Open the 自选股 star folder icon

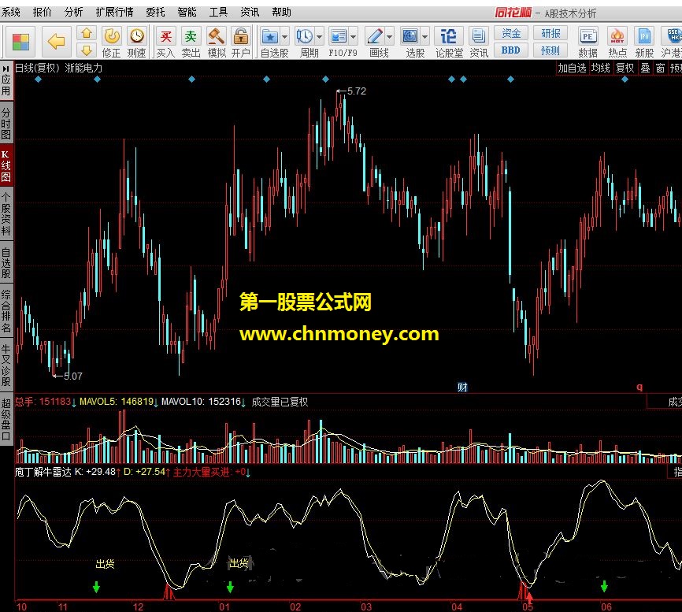pyautogui.click(x=270, y=36)
